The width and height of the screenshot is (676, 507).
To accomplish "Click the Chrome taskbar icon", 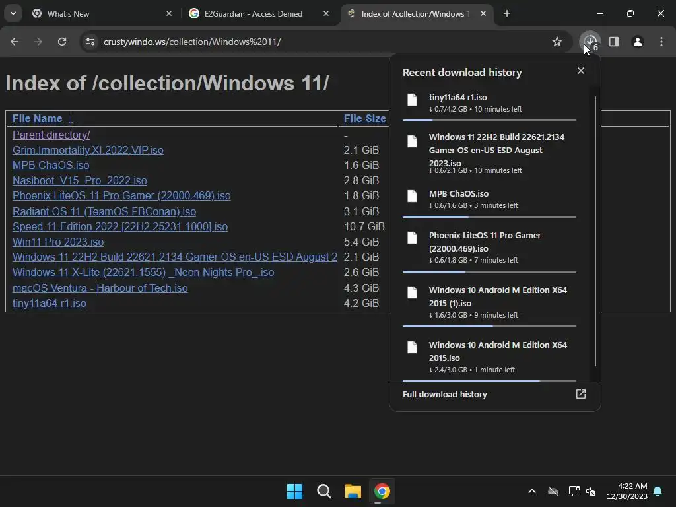I will tap(382, 491).
